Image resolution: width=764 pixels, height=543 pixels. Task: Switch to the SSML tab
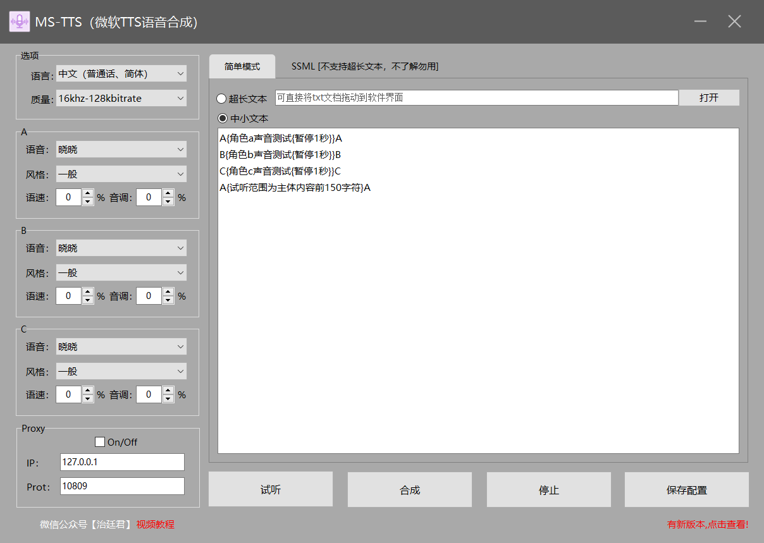(365, 66)
